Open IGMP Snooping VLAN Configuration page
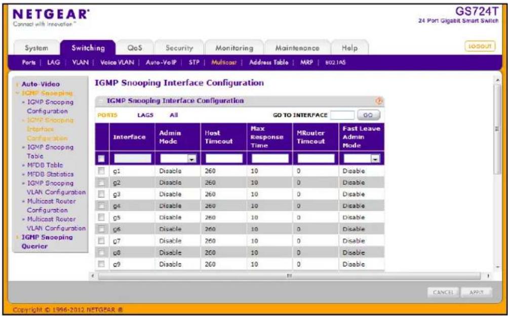This screenshot has width=508, height=316. (x=56, y=188)
